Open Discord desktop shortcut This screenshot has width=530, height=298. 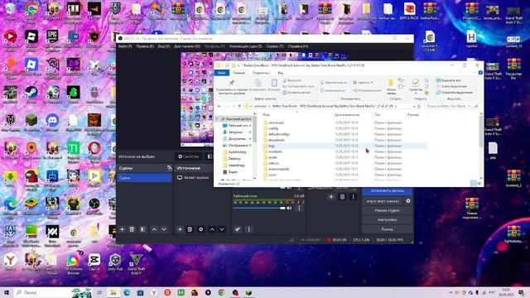coord(52,123)
